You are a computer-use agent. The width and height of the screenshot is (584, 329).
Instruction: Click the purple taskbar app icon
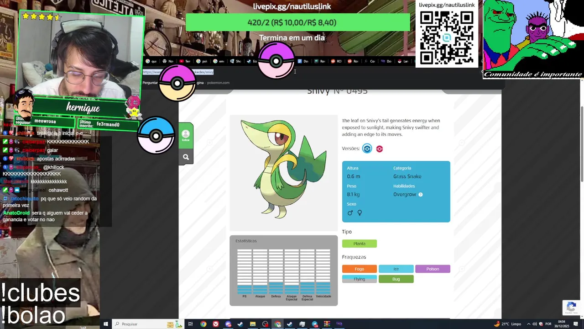(x=339, y=324)
